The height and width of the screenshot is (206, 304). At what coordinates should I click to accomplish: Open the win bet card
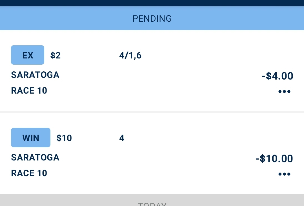pyautogui.click(x=152, y=153)
